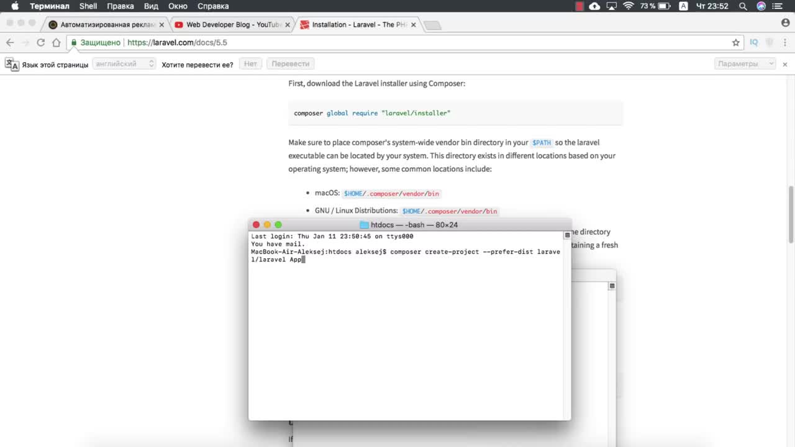Click the Перевести button
Image resolution: width=795 pixels, height=447 pixels.
tap(290, 64)
